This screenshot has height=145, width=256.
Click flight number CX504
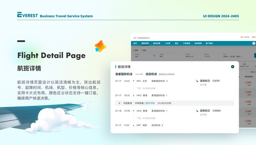pos(217,110)
